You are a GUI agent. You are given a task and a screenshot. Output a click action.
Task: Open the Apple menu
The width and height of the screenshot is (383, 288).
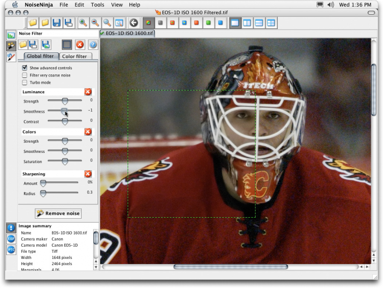[x=15, y=5]
